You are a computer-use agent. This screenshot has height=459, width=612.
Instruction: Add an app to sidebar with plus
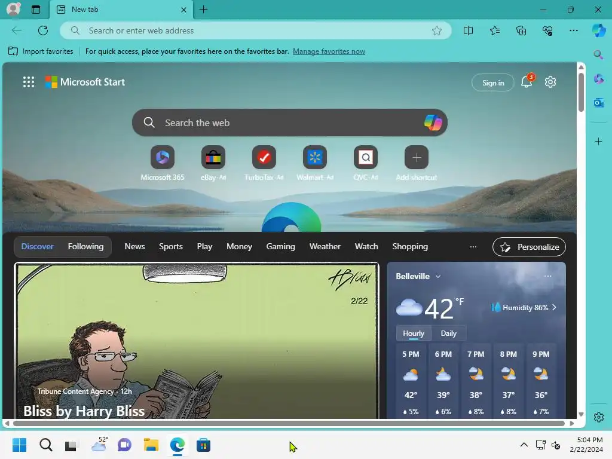598,141
